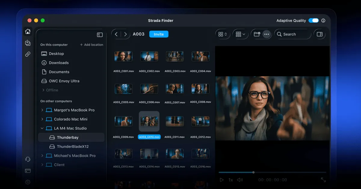Select A003_C012.mov thumbnail
Screen dimensions: 361x189
[x=200, y=121]
